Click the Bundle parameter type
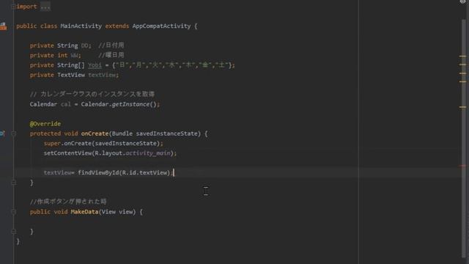Screen dimensions: 469x264 tap(122, 133)
